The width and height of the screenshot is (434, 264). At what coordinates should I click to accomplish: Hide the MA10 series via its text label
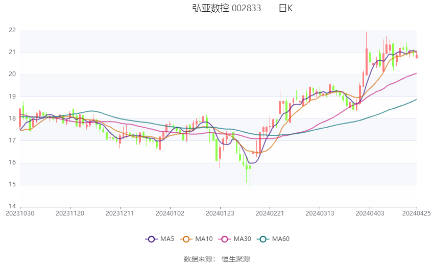click(x=205, y=239)
